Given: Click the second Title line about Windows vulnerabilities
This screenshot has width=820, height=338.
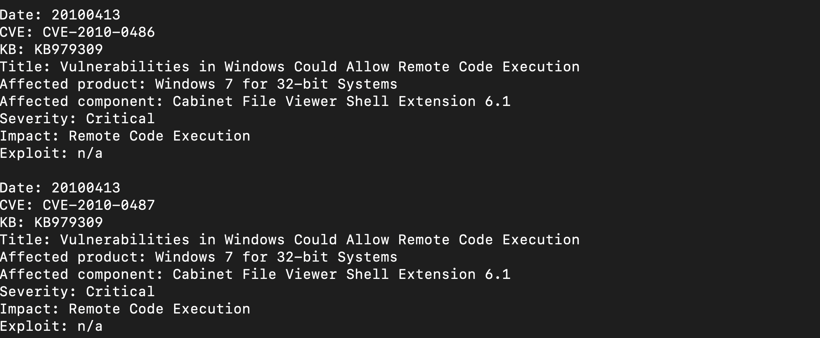Looking at the screenshot, I should pos(290,240).
